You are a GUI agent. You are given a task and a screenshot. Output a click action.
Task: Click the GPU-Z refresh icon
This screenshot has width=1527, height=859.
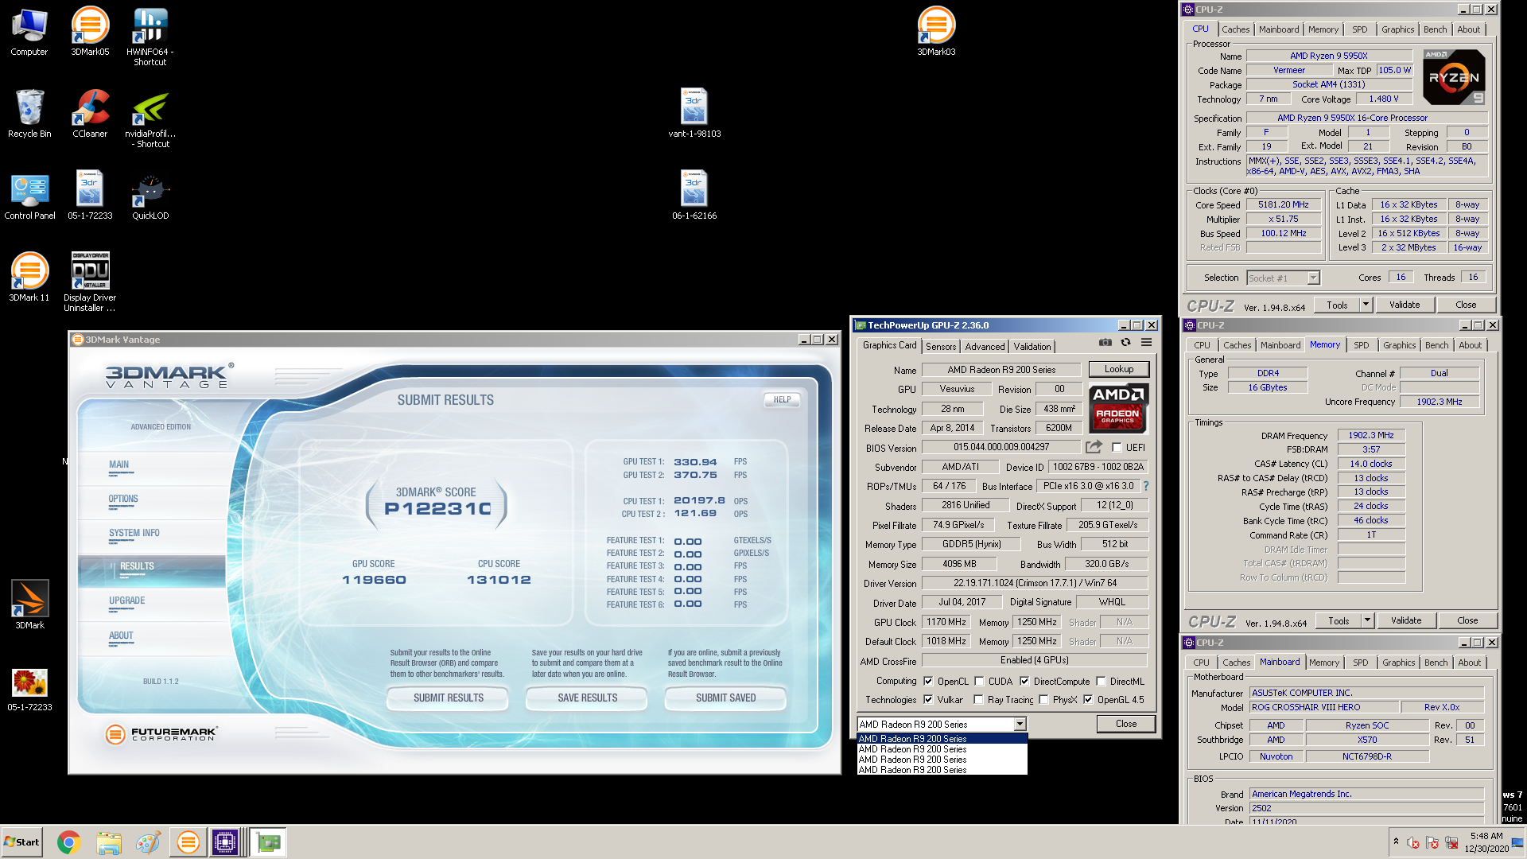pyautogui.click(x=1125, y=343)
